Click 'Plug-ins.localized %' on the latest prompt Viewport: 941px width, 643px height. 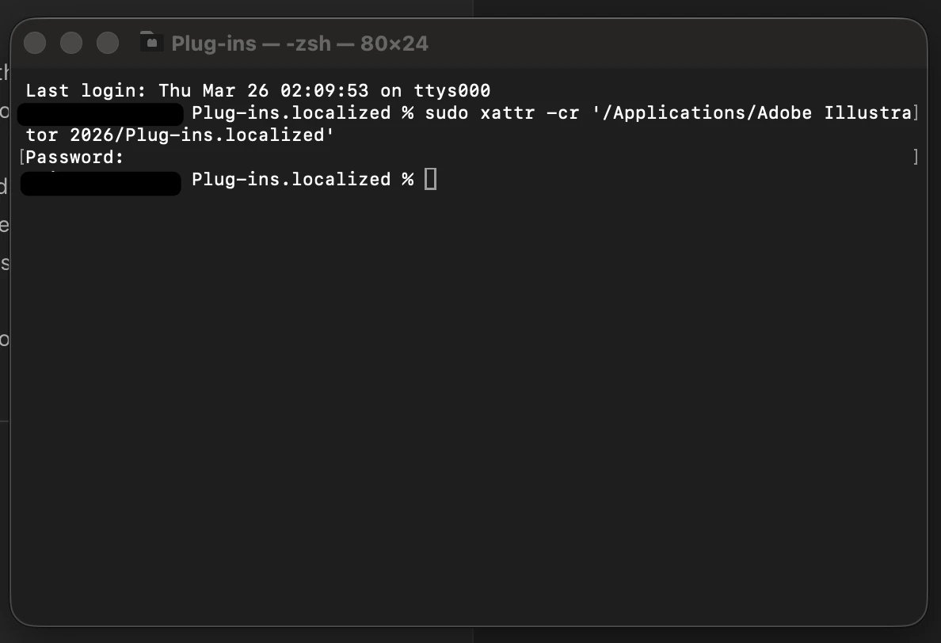tap(303, 179)
